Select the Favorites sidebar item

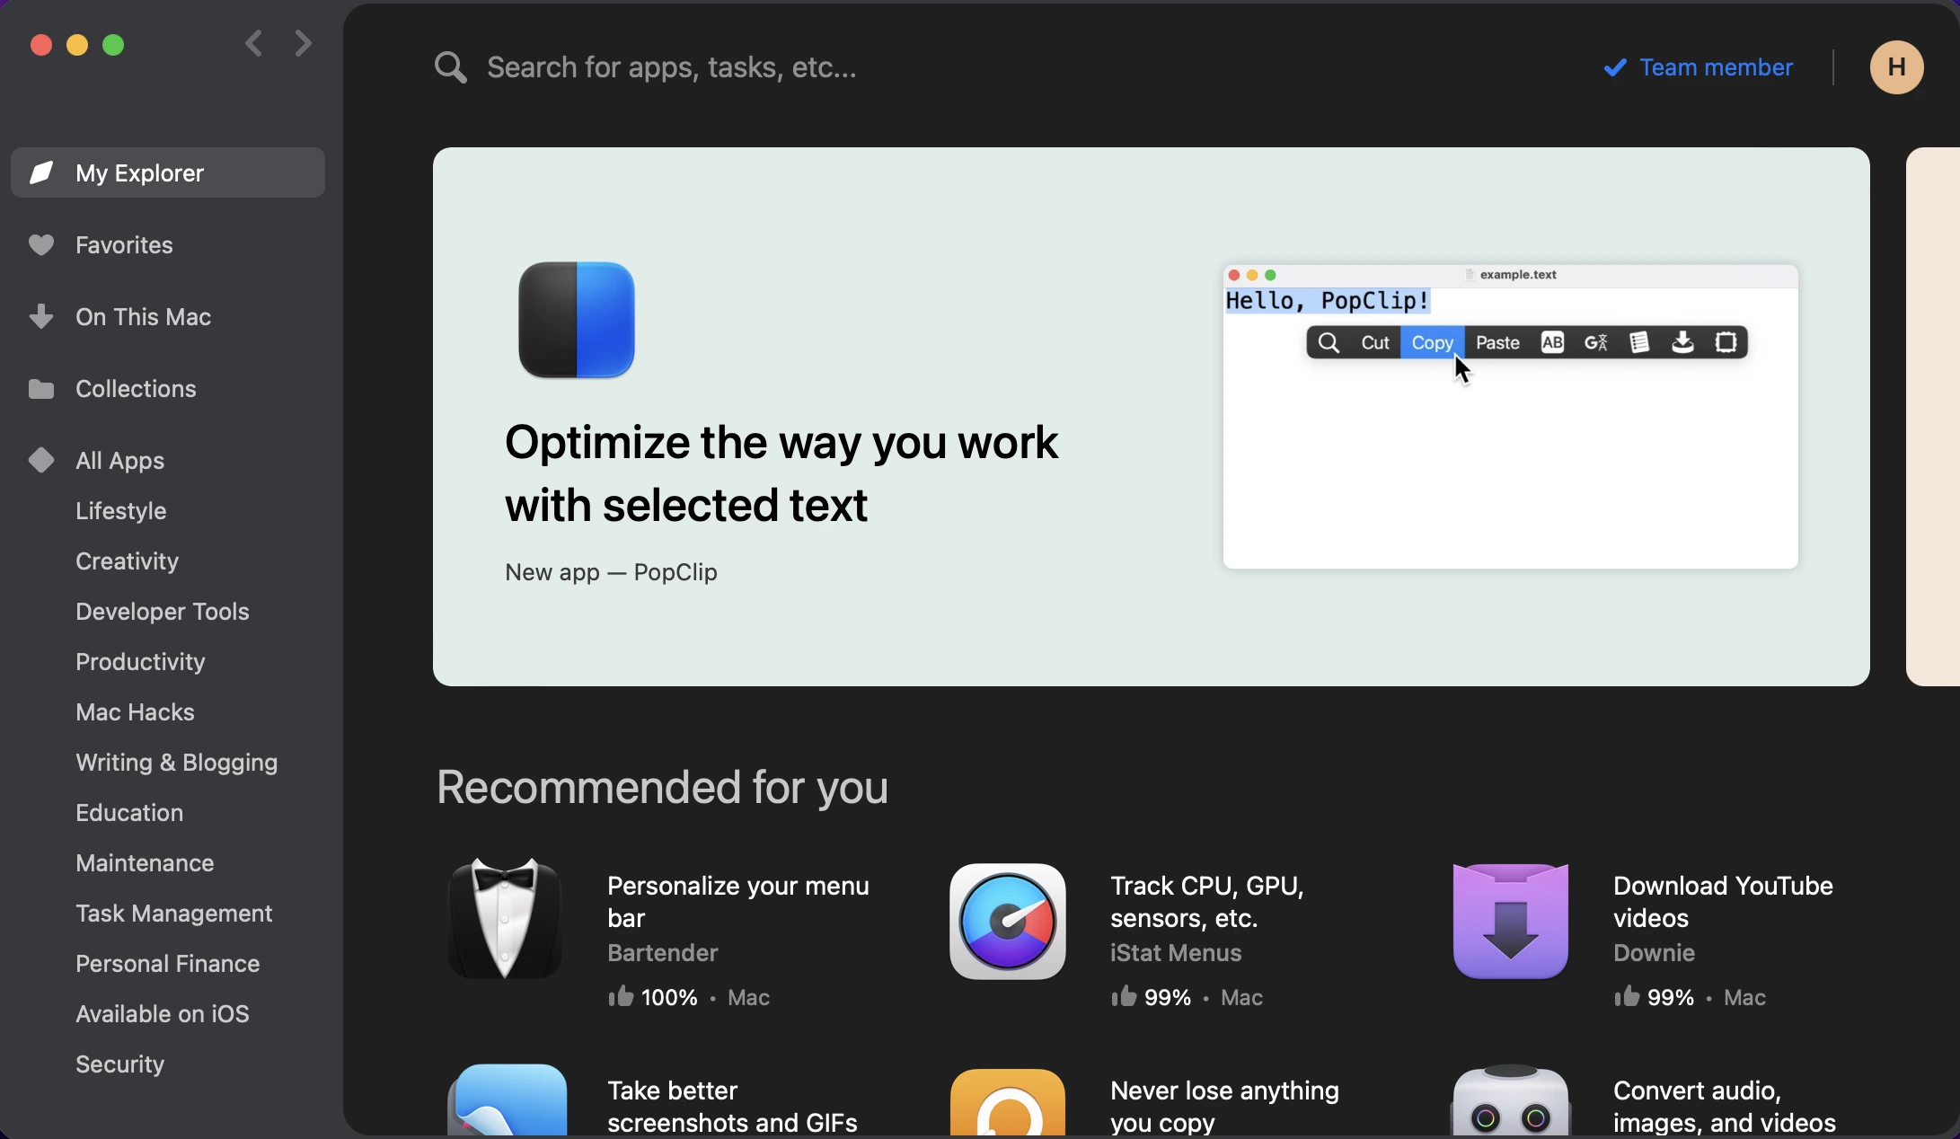(123, 245)
